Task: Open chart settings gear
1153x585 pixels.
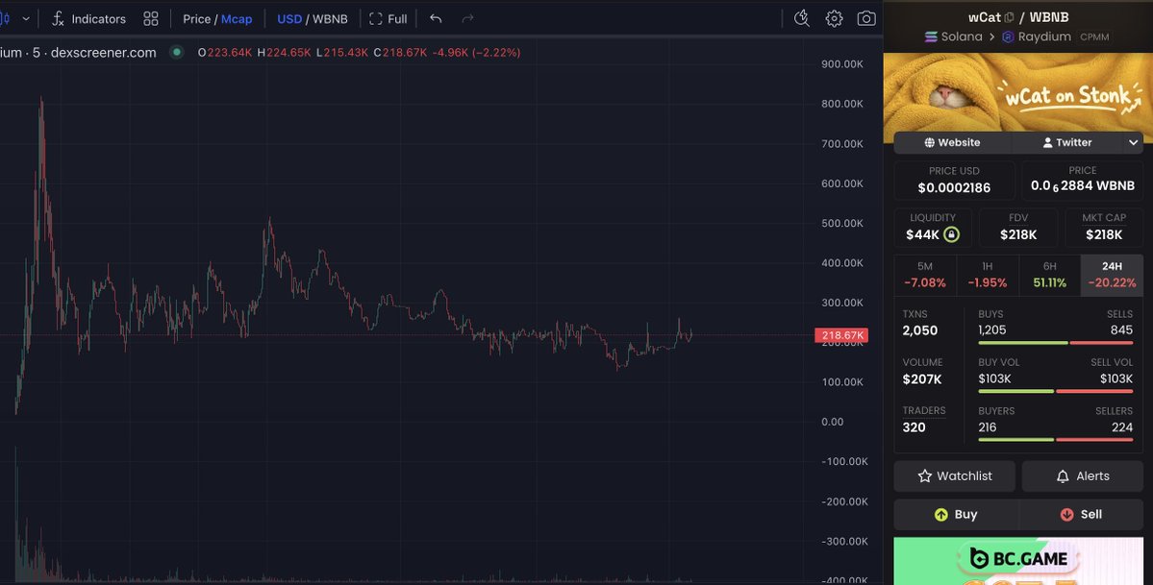Action: 834,19
